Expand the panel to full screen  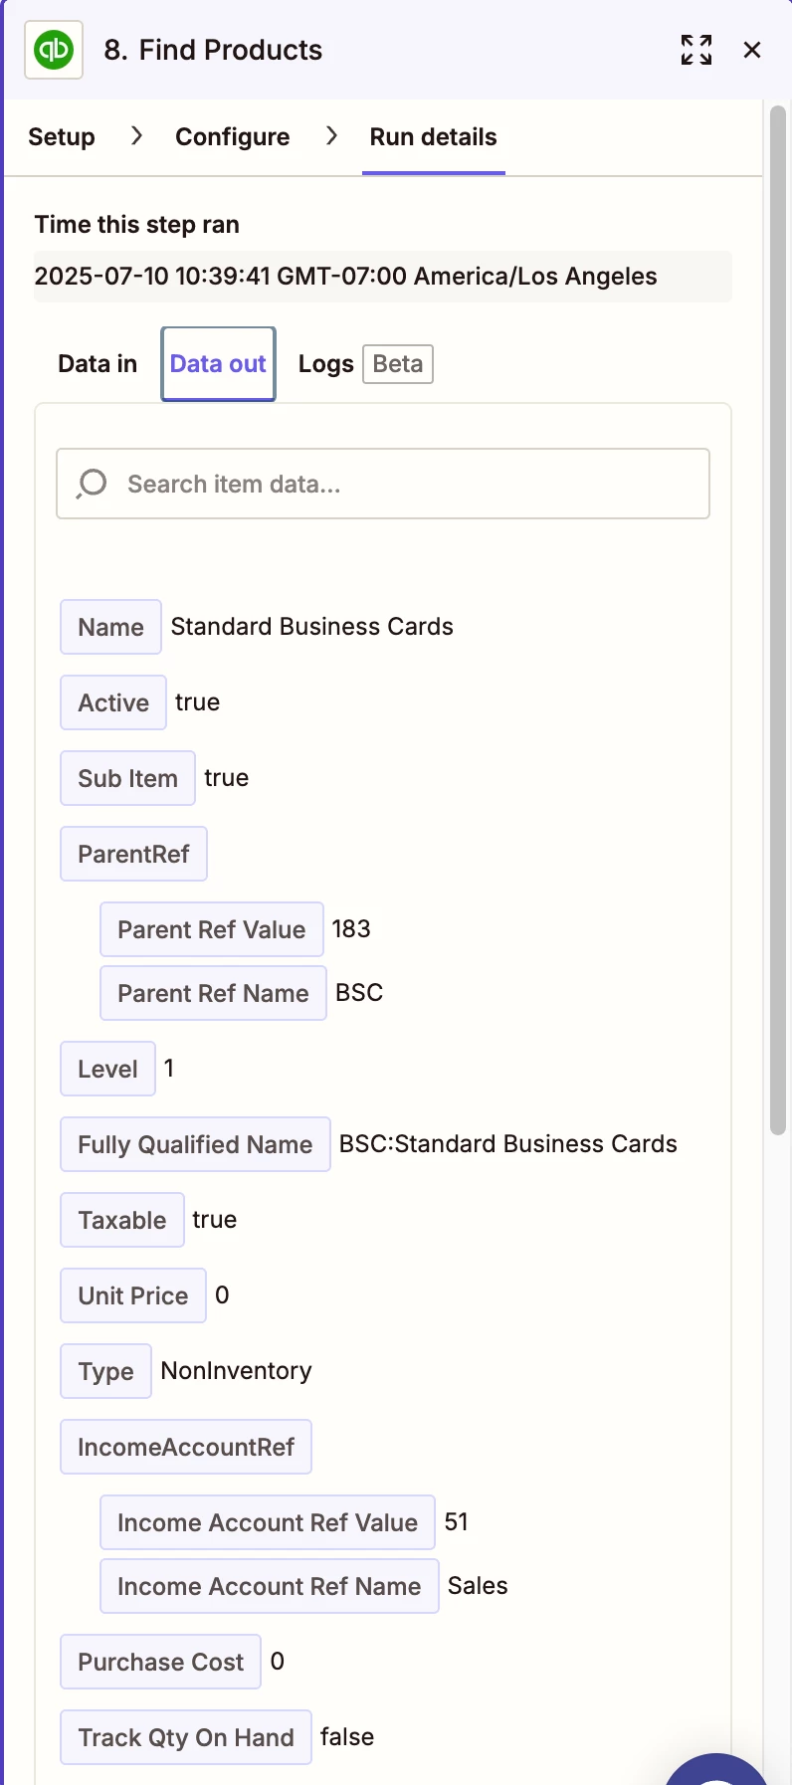click(696, 50)
